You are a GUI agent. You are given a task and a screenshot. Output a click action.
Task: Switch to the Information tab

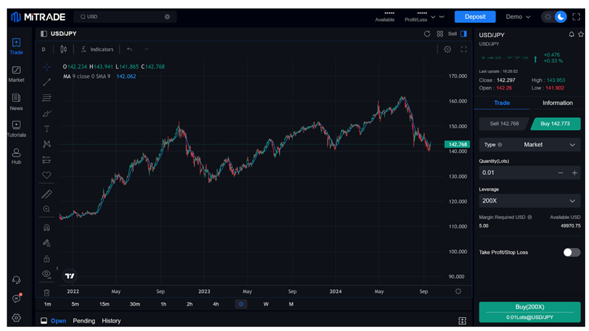tap(557, 103)
